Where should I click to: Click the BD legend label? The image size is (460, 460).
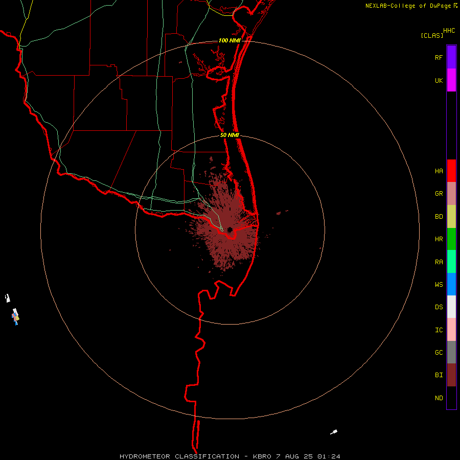(x=439, y=217)
